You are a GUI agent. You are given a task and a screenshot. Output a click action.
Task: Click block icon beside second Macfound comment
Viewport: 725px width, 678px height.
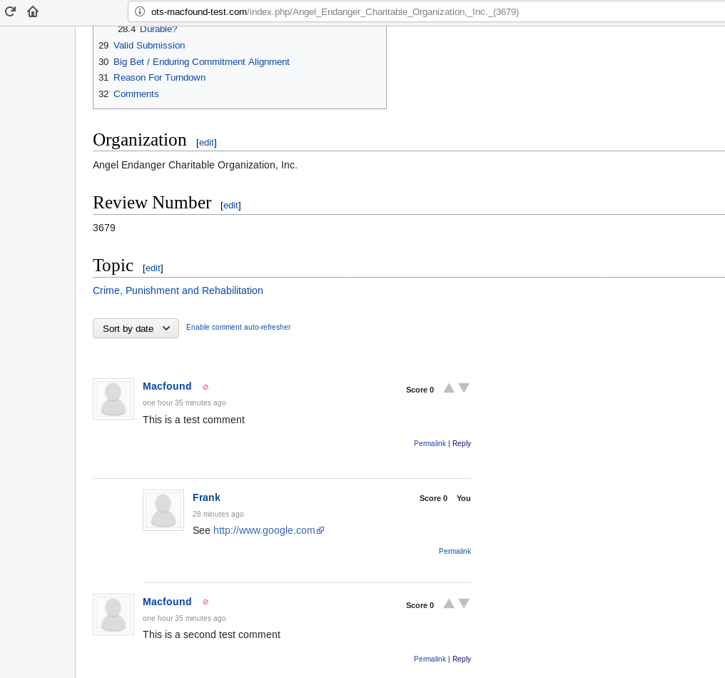tap(206, 602)
